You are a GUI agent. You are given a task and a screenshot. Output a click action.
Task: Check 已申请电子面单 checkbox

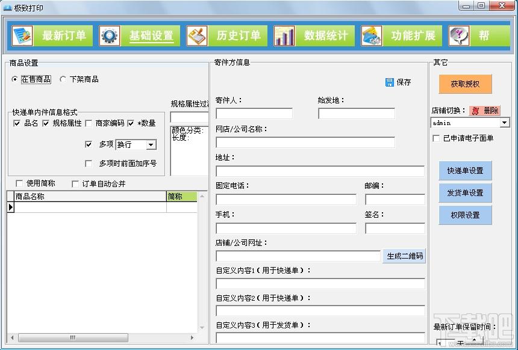tap(436, 138)
